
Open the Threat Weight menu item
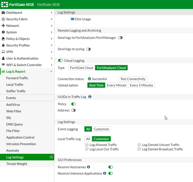coord(17,164)
